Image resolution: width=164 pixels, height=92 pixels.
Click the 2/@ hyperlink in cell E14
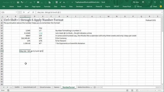point(41,33)
